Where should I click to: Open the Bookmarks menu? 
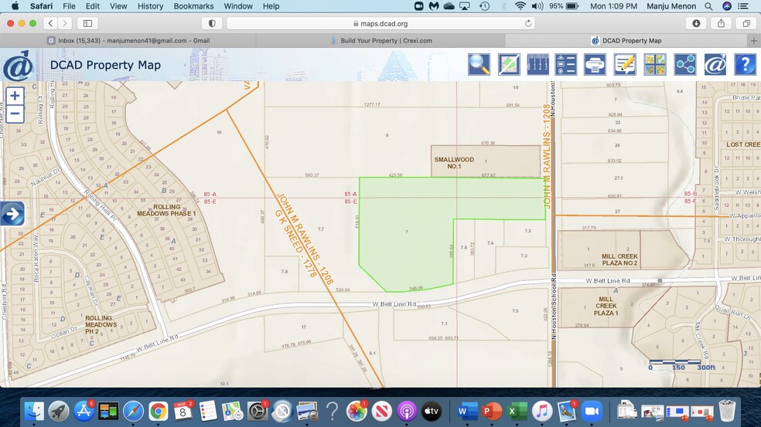[193, 6]
